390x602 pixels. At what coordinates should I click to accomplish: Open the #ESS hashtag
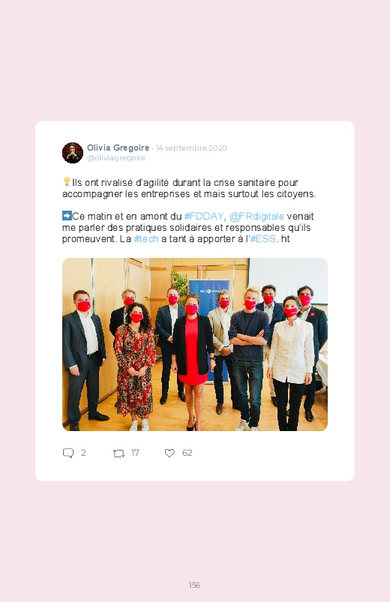click(262, 239)
